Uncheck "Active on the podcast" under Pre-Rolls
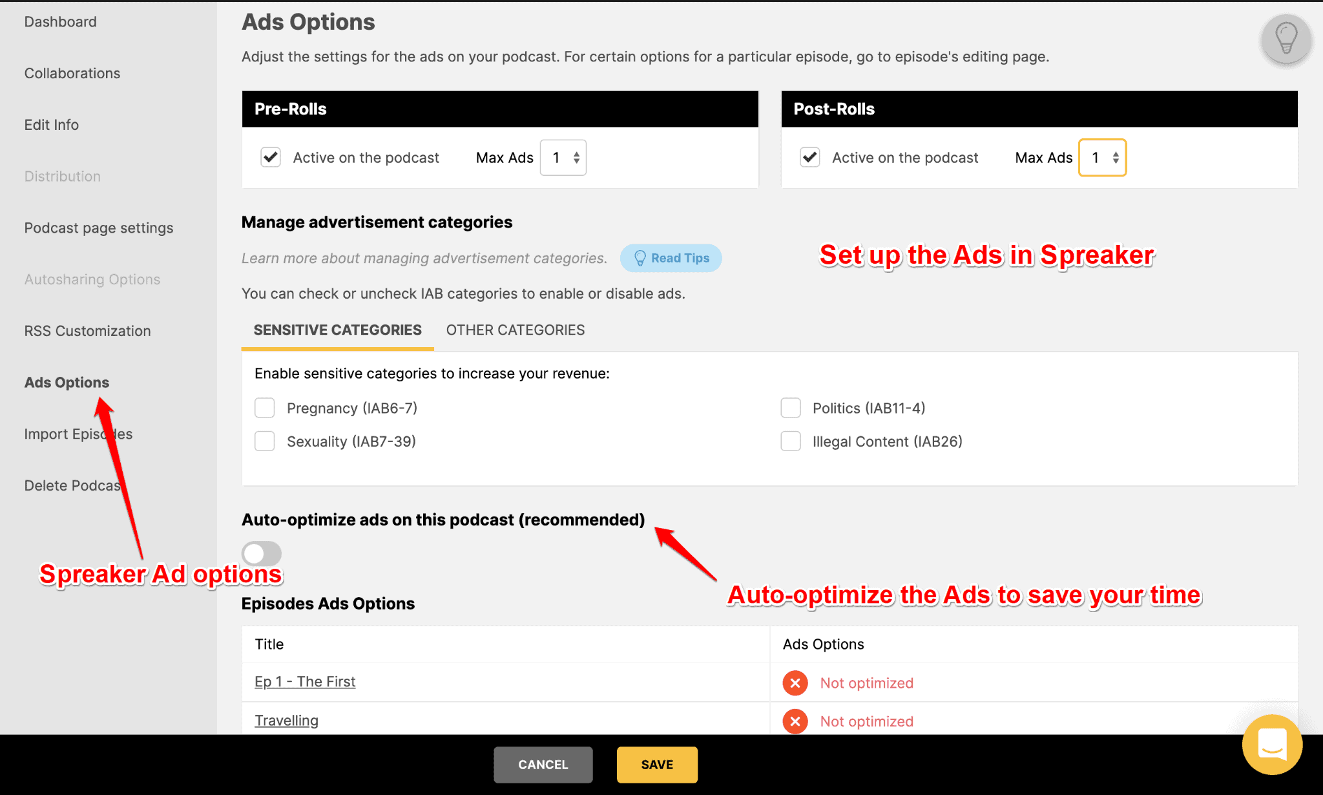 pyautogui.click(x=271, y=157)
